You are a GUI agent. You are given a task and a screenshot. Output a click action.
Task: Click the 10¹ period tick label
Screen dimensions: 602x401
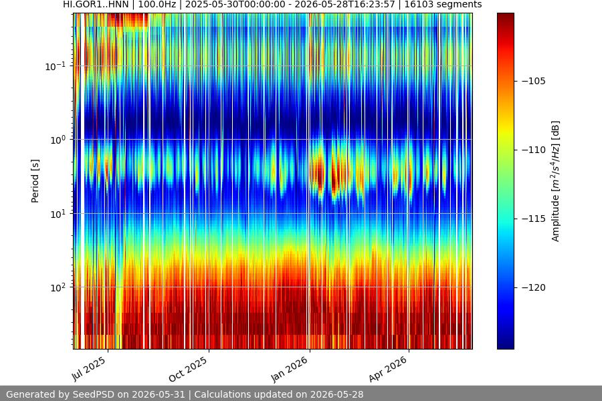coord(58,214)
